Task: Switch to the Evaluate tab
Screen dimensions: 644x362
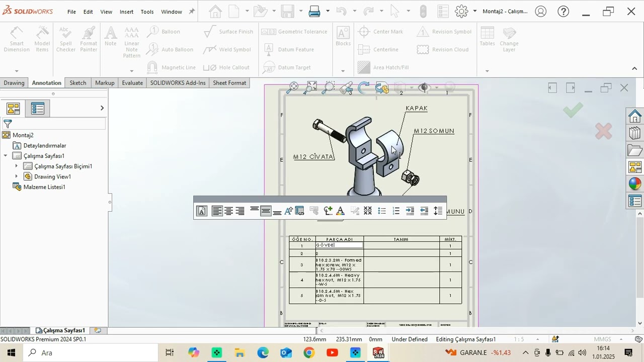Action: (132, 83)
